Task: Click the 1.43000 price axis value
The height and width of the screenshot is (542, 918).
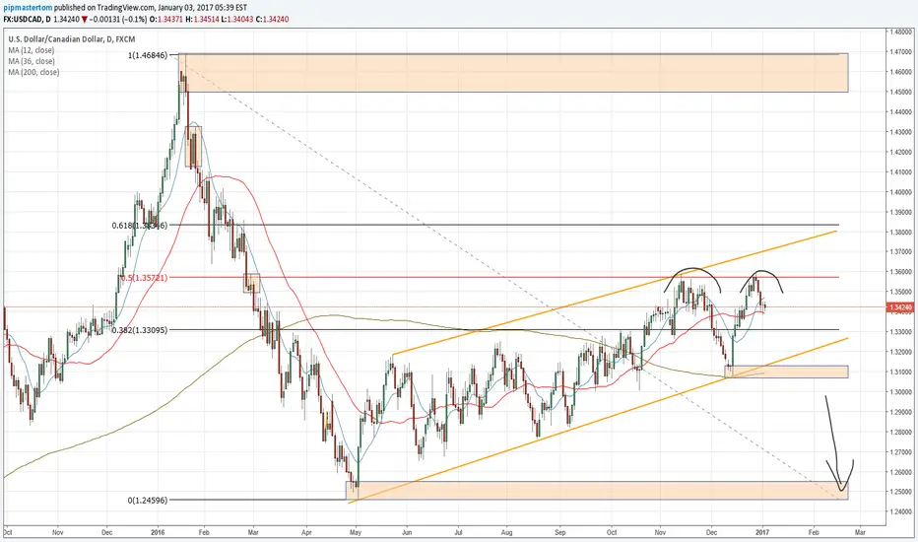Action: point(901,132)
